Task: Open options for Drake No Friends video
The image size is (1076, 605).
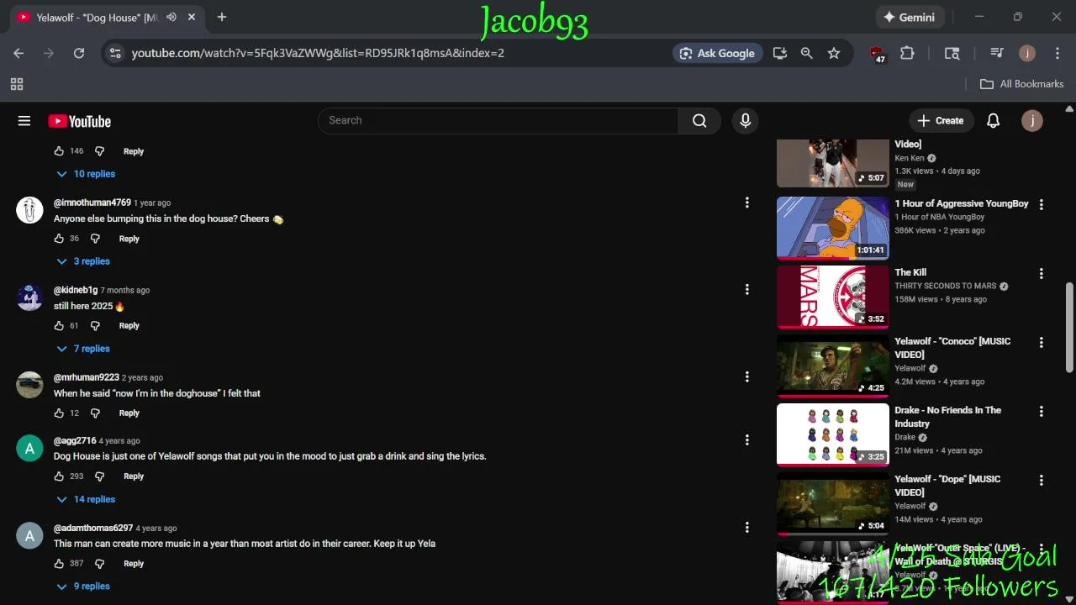Action: coord(1041,411)
